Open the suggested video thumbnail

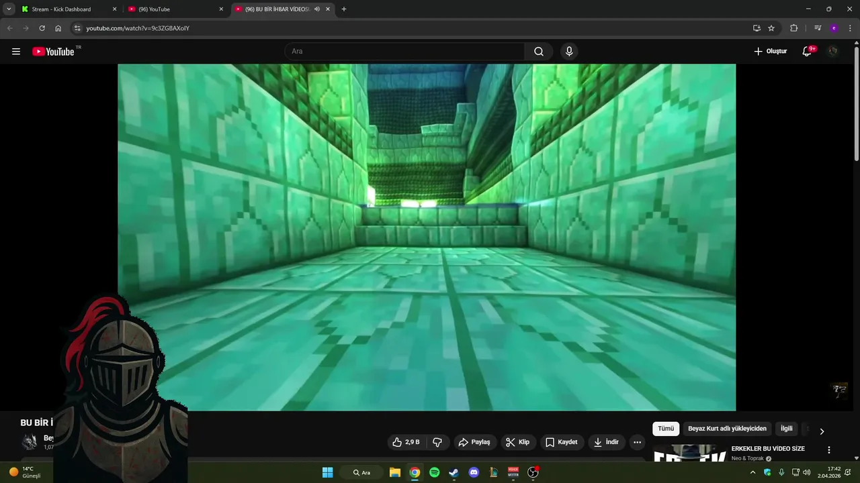(x=689, y=453)
